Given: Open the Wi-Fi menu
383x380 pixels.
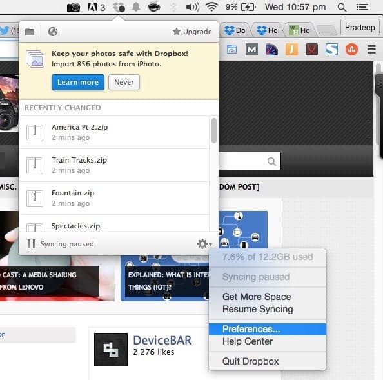Looking at the screenshot, I should tap(211, 7).
